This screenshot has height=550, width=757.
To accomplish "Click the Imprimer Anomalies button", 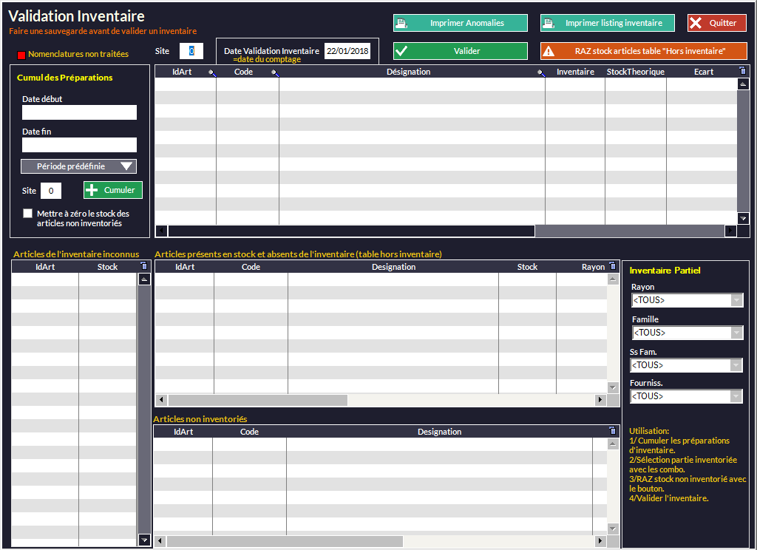I will click(460, 23).
